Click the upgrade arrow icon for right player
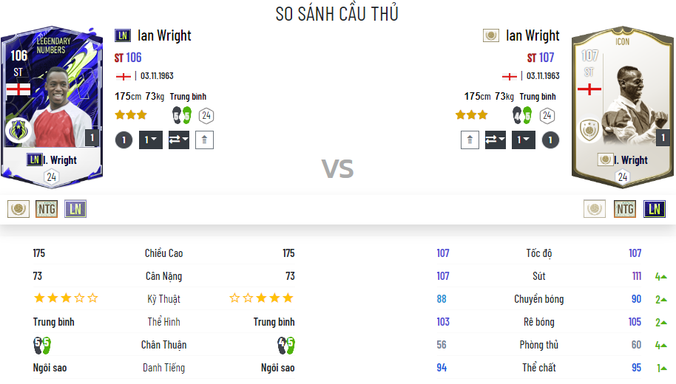 click(x=470, y=140)
